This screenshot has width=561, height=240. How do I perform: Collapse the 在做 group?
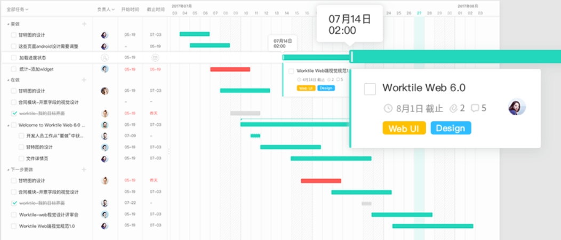pos(8,80)
